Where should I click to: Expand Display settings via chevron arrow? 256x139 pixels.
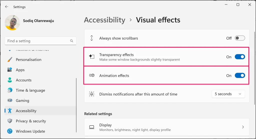[x=243, y=127]
